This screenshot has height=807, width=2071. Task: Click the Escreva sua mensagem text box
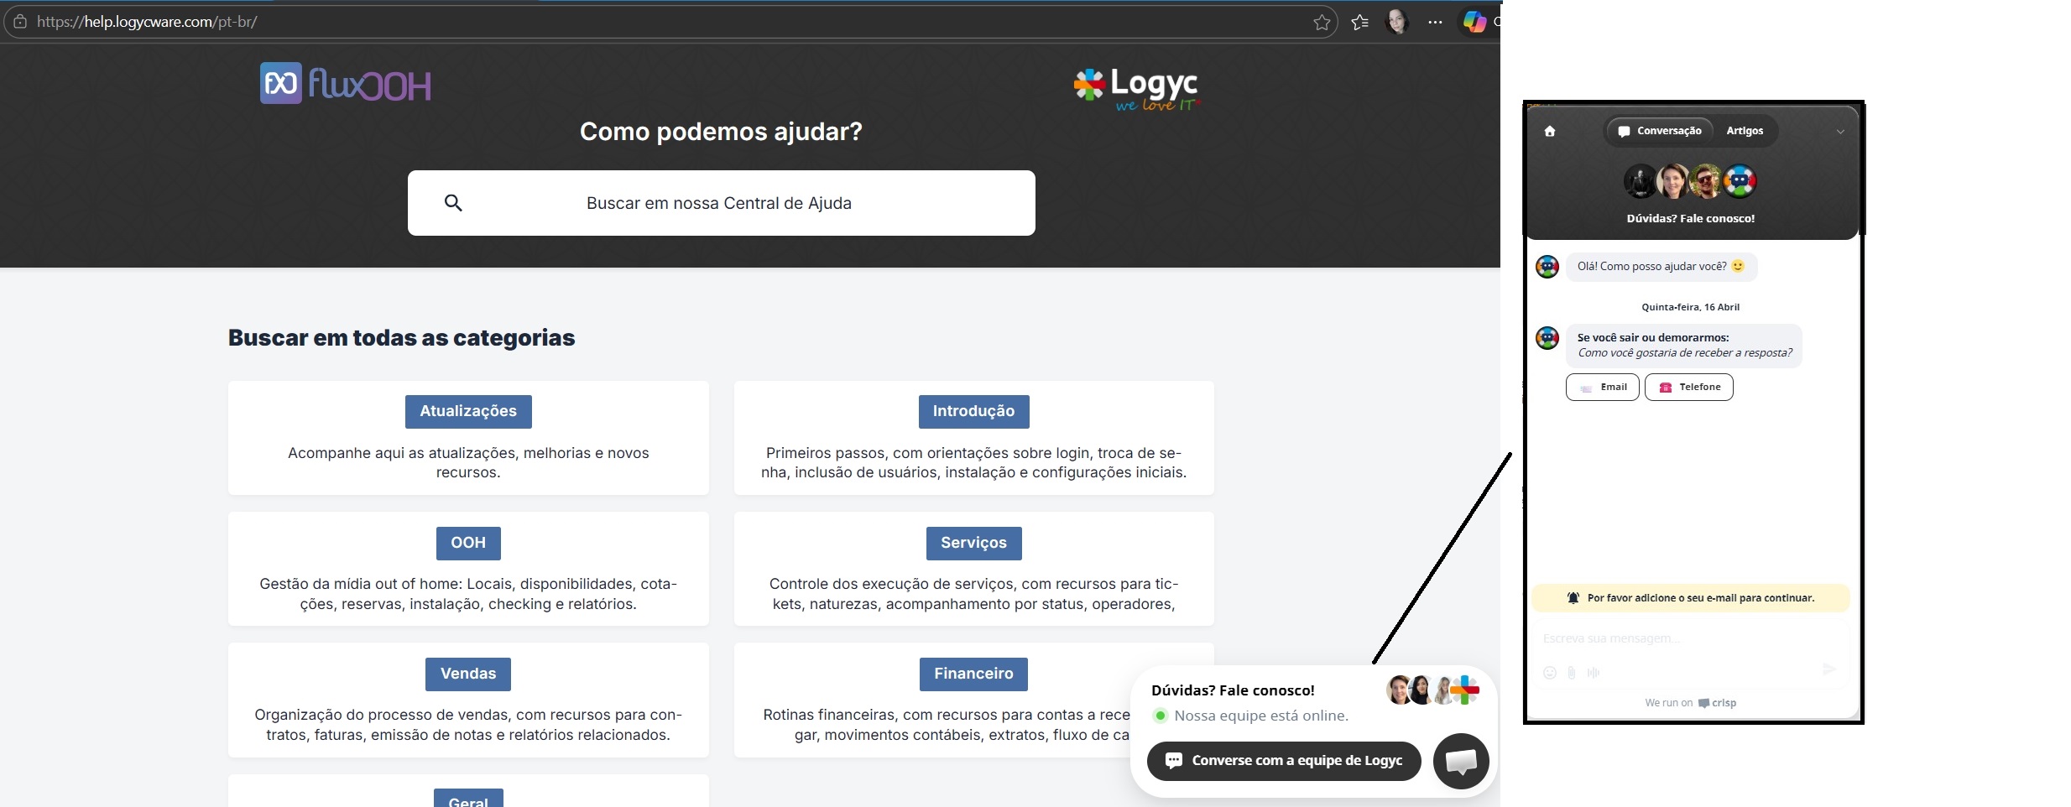pos(1678,639)
